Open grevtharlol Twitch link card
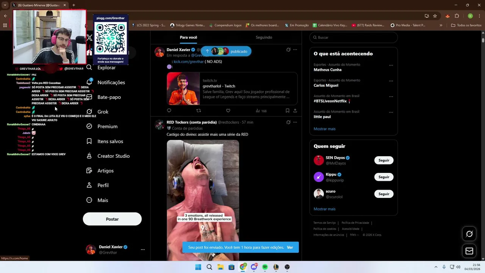Screen dimensions: 485x273 [x=232, y=89]
